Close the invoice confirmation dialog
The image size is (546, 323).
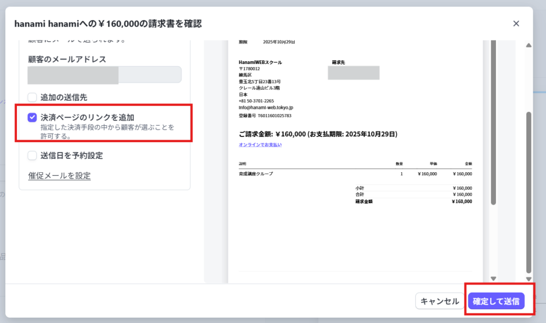click(516, 23)
